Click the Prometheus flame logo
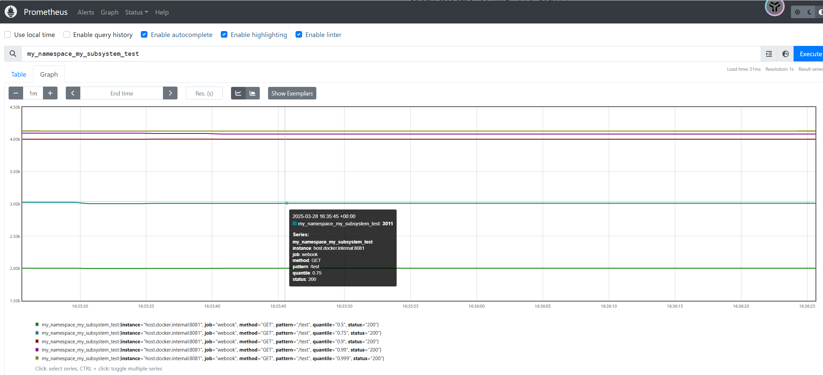Viewport: 823px width, 375px height. pyautogui.click(x=11, y=12)
